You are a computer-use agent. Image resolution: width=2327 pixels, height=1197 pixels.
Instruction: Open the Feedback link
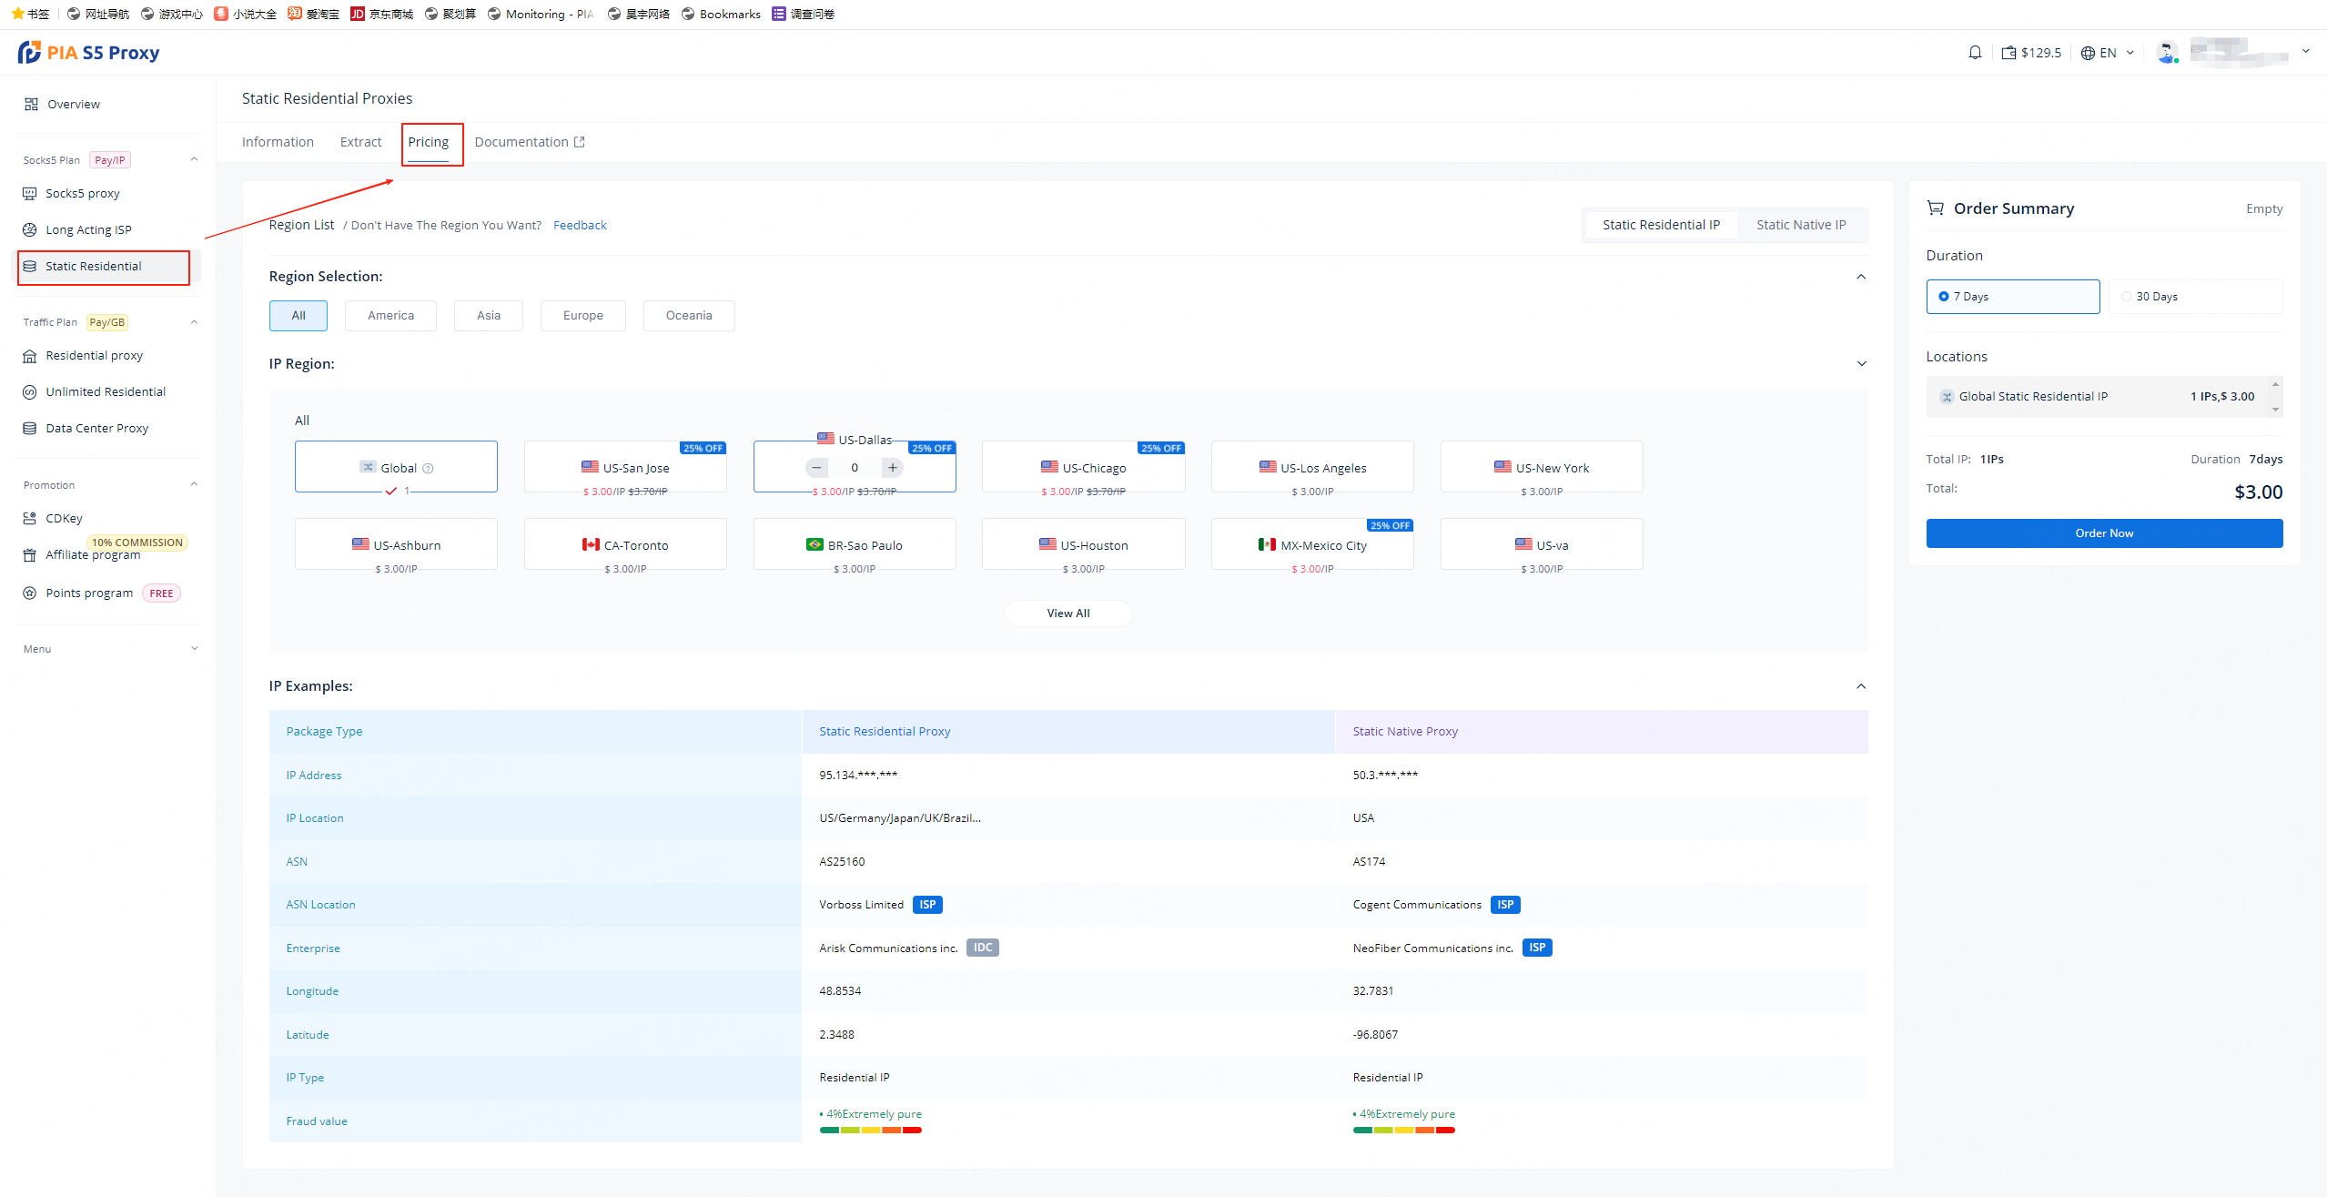click(580, 226)
